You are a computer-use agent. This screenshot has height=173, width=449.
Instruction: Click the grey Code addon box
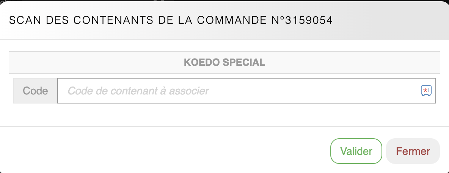[35, 91]
